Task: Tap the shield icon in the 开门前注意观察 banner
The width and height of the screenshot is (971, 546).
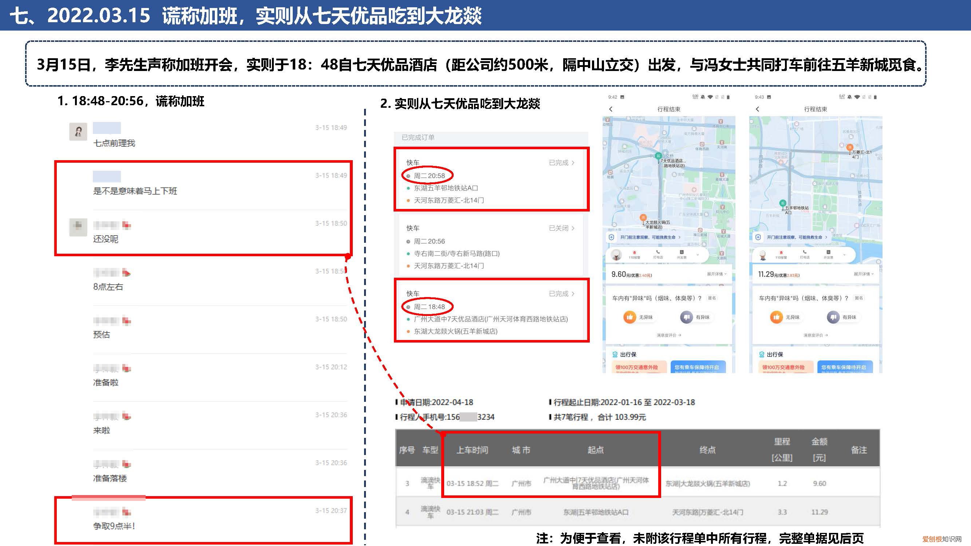Action: coord(612,237)
